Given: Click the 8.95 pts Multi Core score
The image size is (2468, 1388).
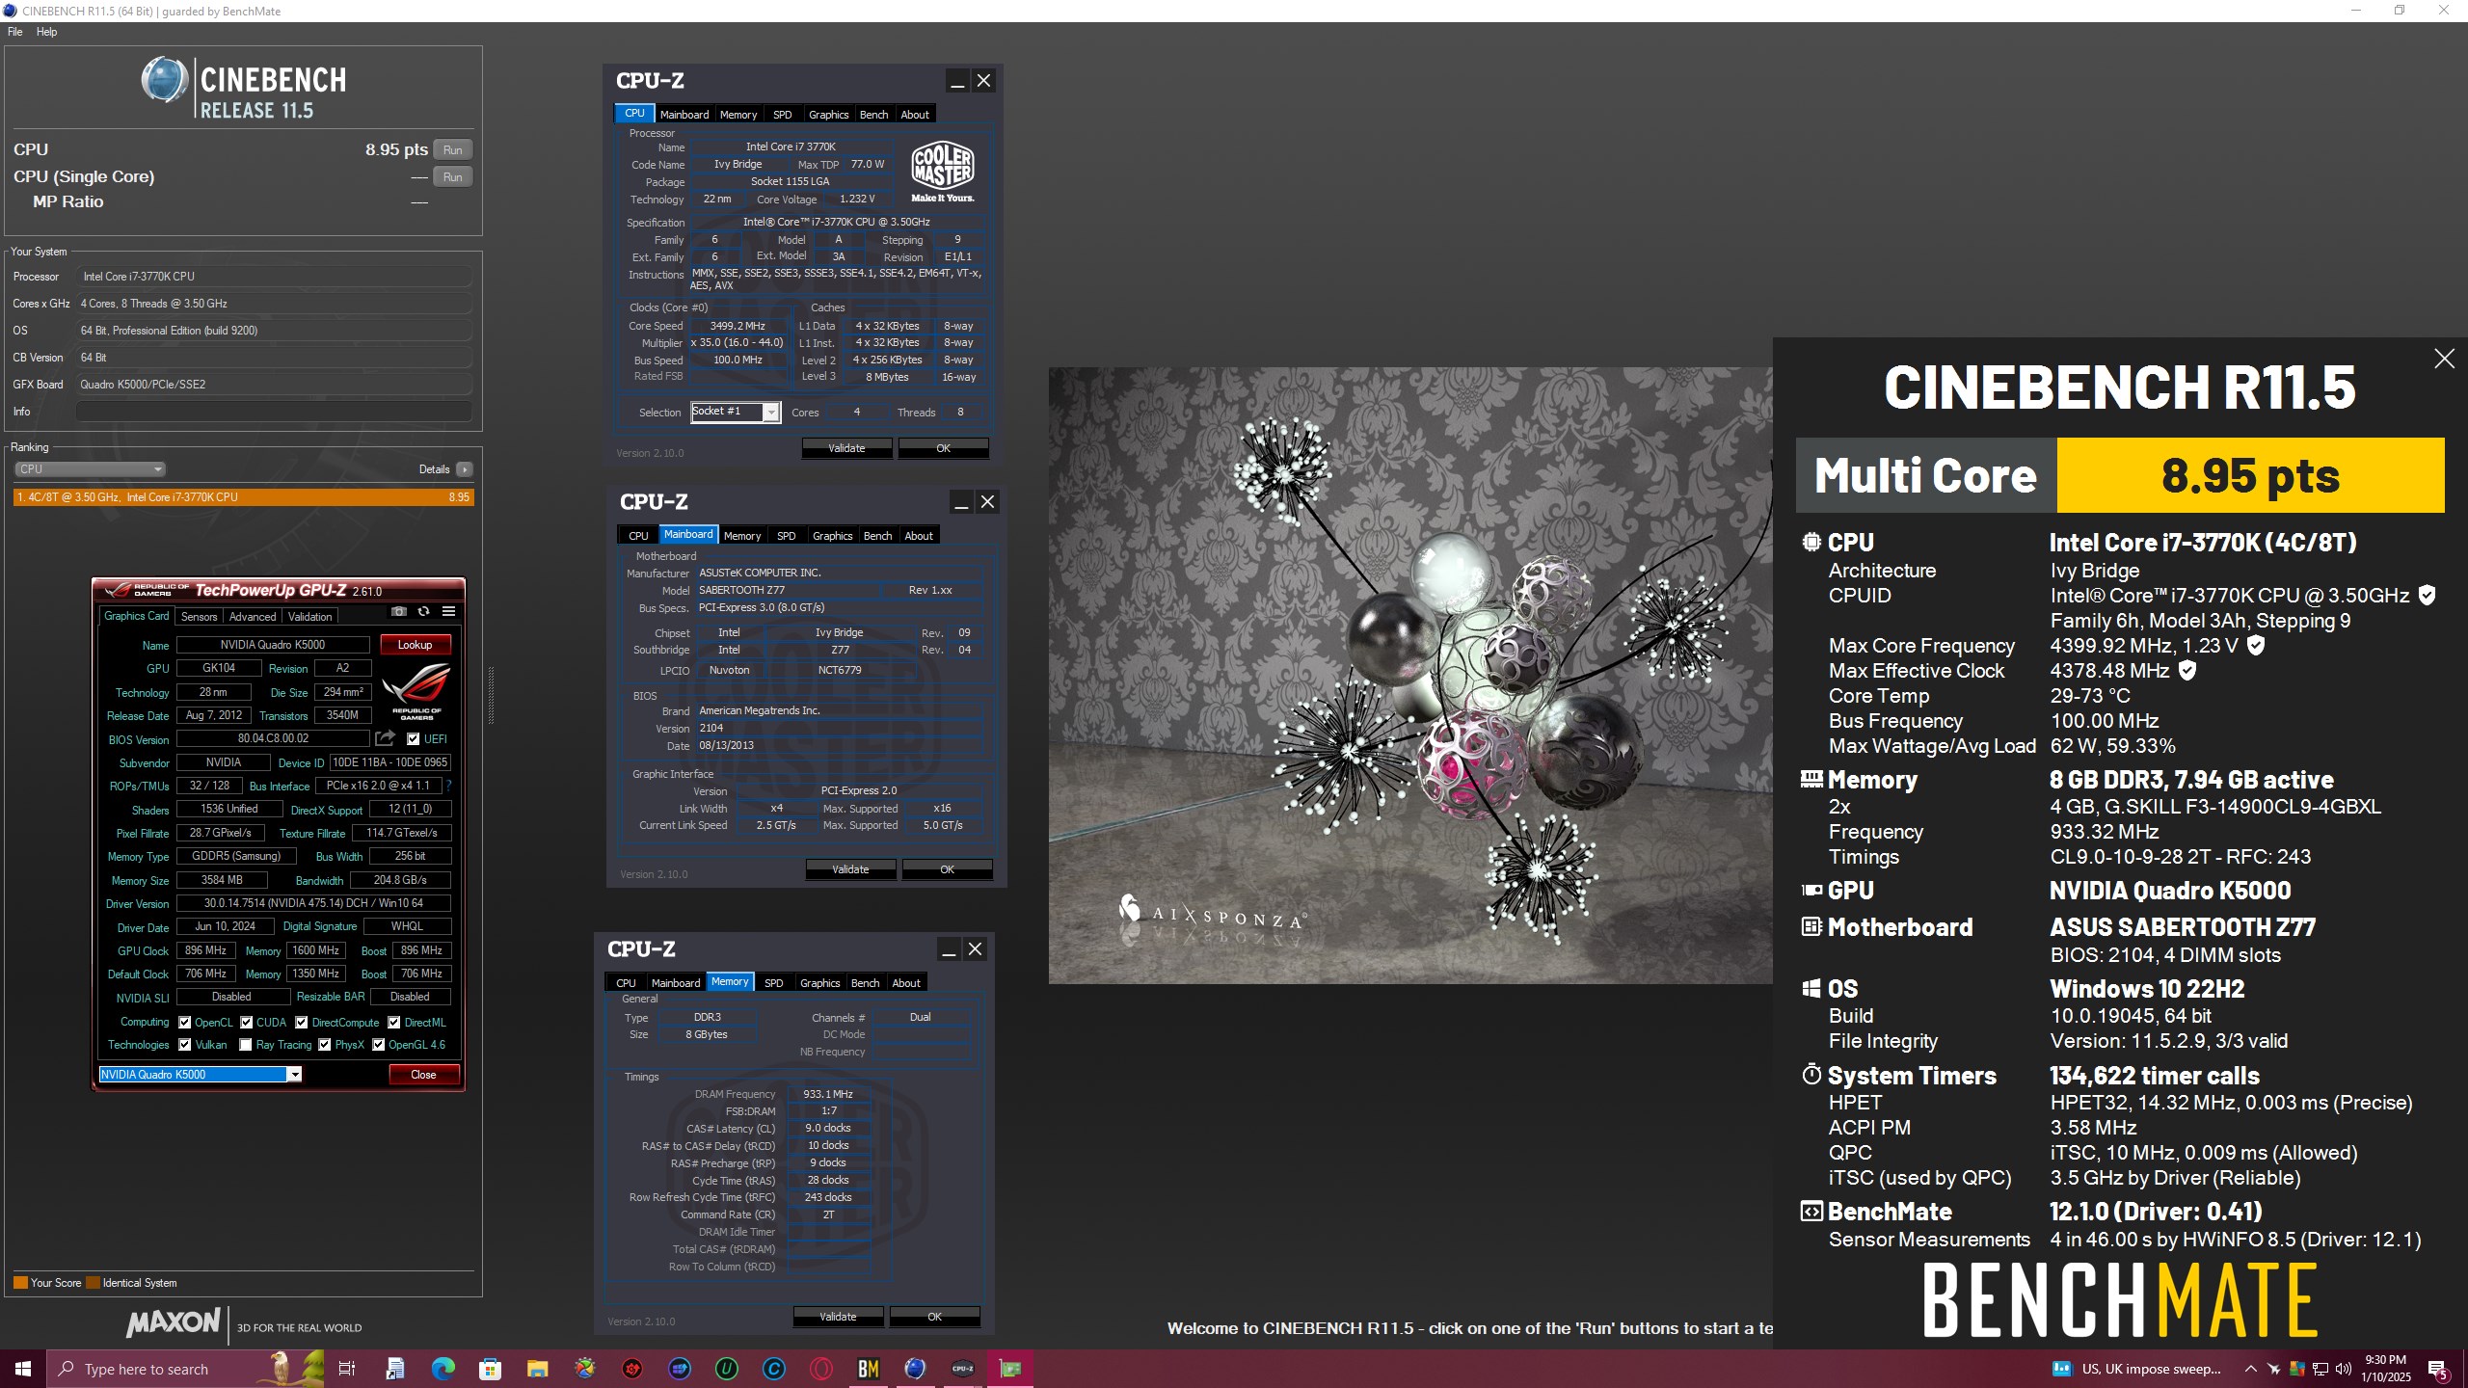Looking at the screenshot, I should click(x=2250, y=475).
